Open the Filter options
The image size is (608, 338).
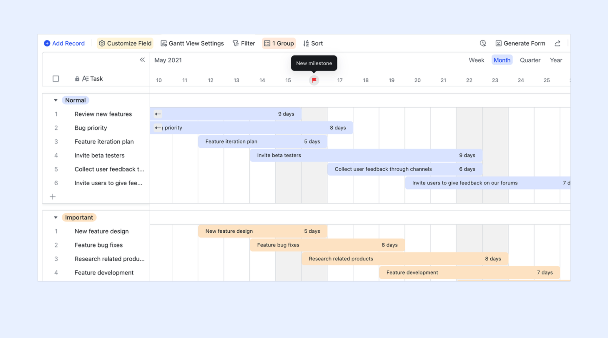pos(244,43)
